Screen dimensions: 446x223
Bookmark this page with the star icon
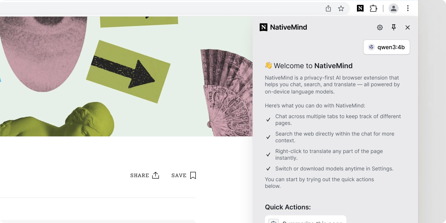click(x=341, y=8)
